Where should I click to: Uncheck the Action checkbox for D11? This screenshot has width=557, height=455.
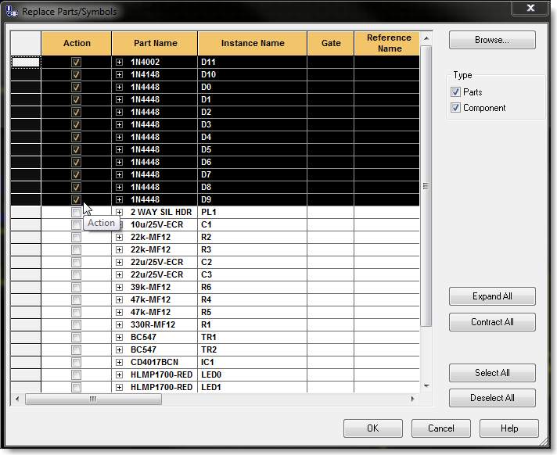click(x=76, y=62)
